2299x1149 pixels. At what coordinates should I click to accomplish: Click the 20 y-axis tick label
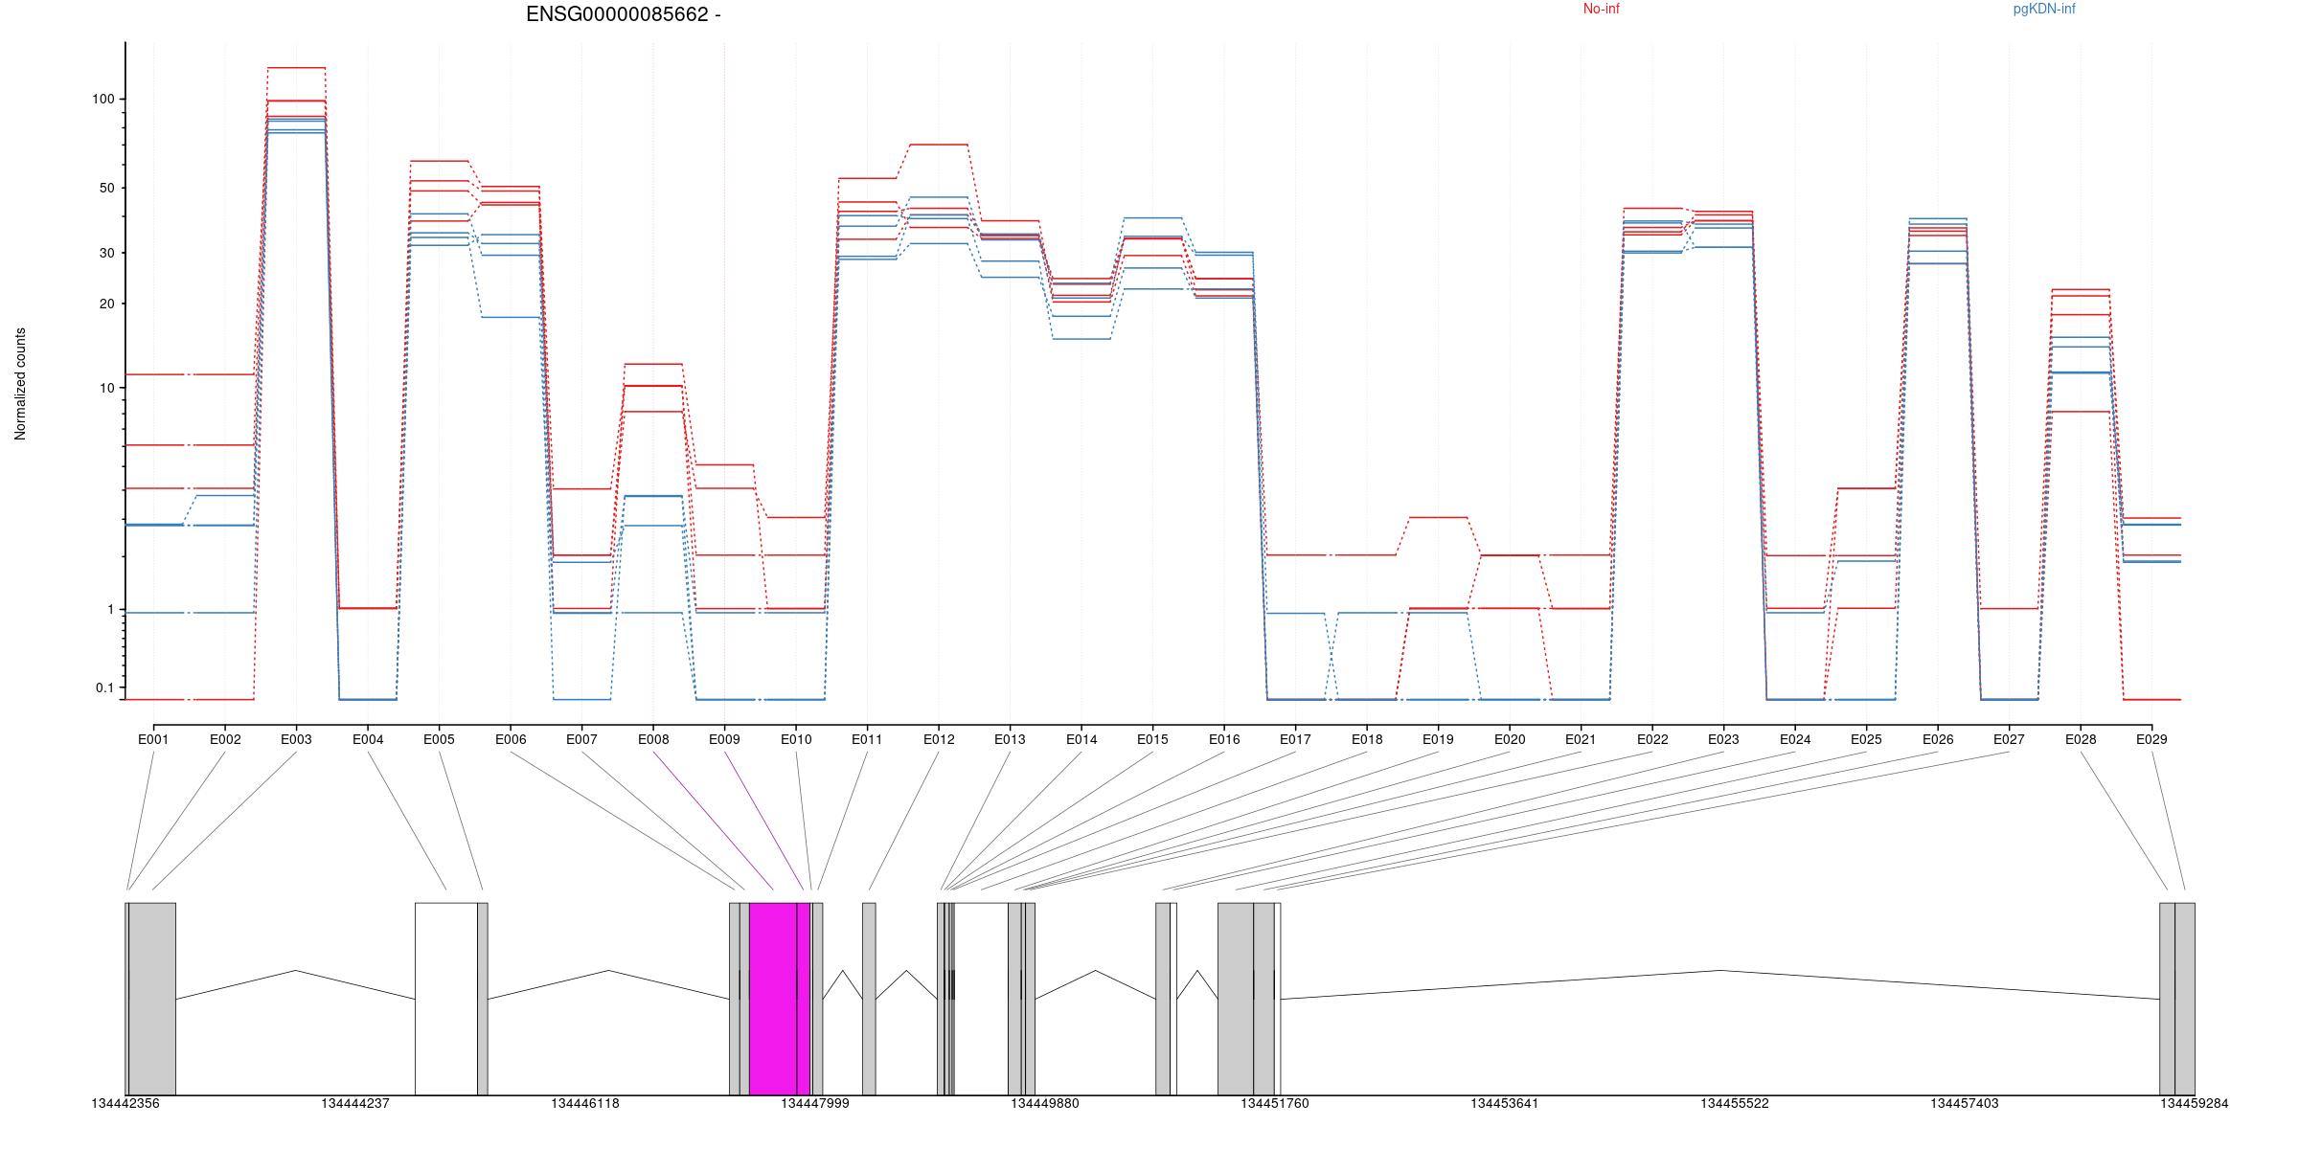tap(106, 304)
